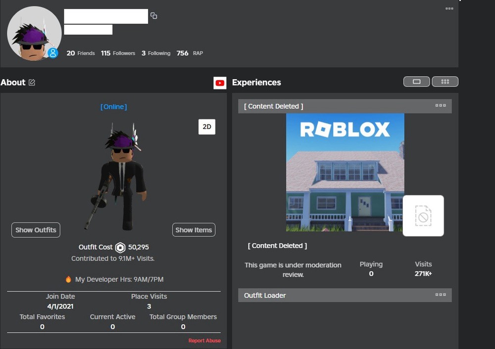Click the Show Outfits button

click(35, 230)
